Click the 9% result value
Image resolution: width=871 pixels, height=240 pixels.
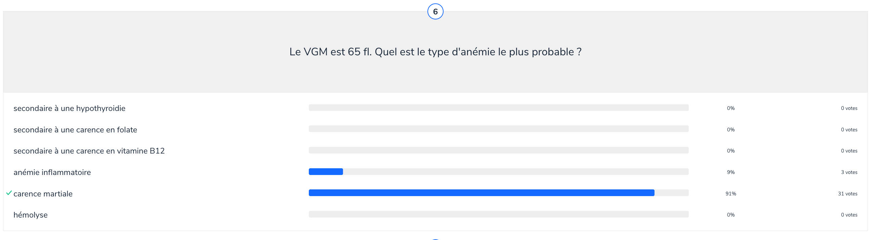click(730, 172)
